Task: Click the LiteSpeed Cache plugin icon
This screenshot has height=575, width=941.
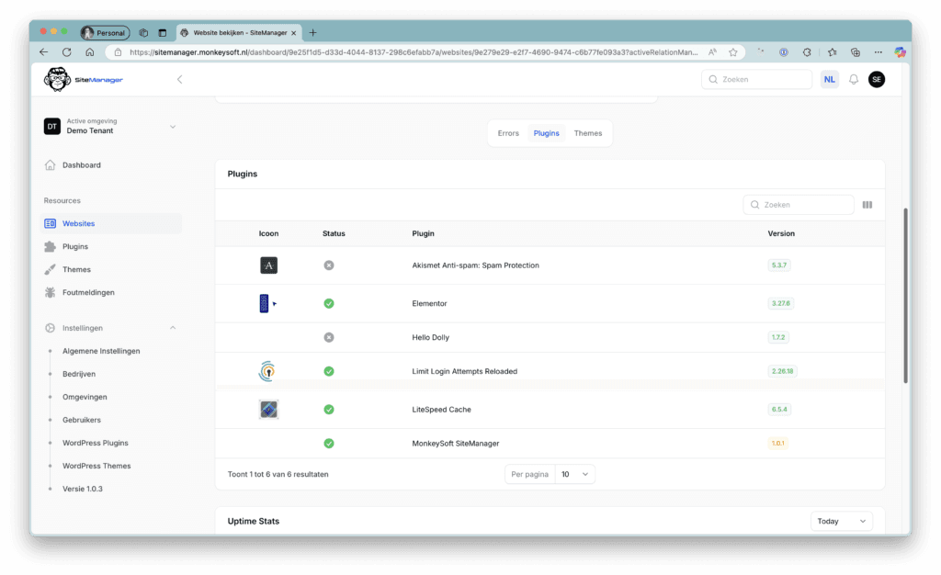Action: pyautogui.click(x=268, y=410)
